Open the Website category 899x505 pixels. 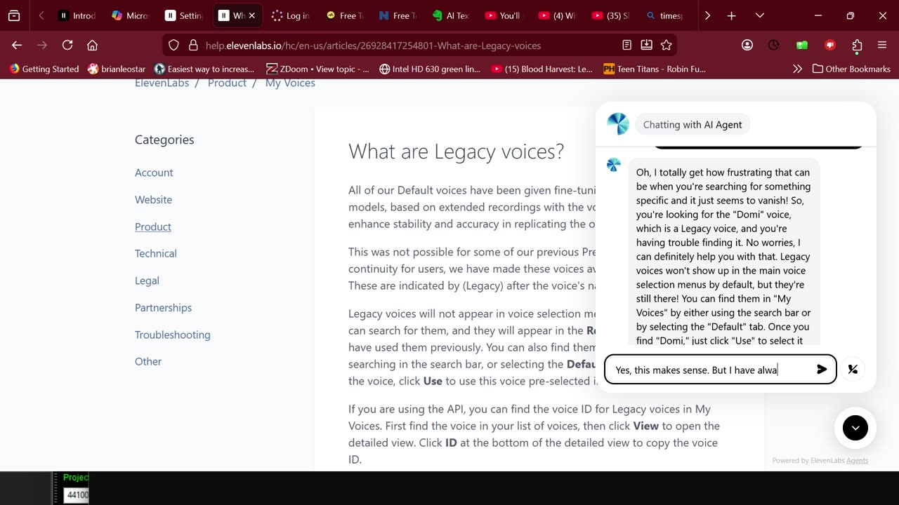pos(153,199)
